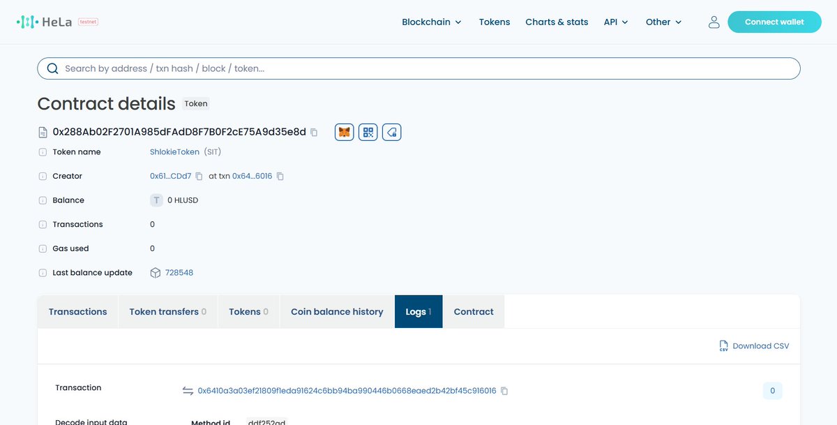837x425 pixels.
Task: Open the Contract tab
Action: tap(474, 312)
